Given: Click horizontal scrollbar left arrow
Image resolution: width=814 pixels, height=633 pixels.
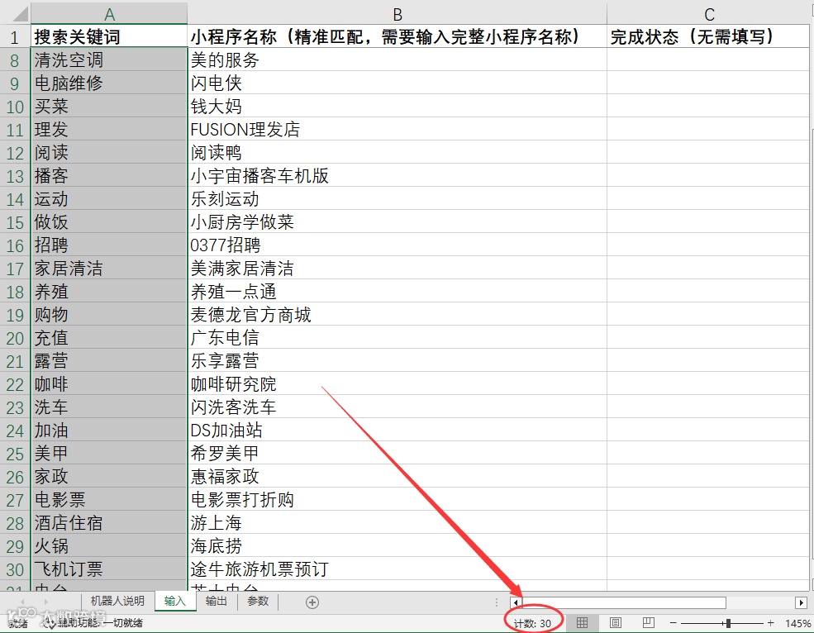Looking at the screenshot, I should pyautogui.click(x=516, y=602).
